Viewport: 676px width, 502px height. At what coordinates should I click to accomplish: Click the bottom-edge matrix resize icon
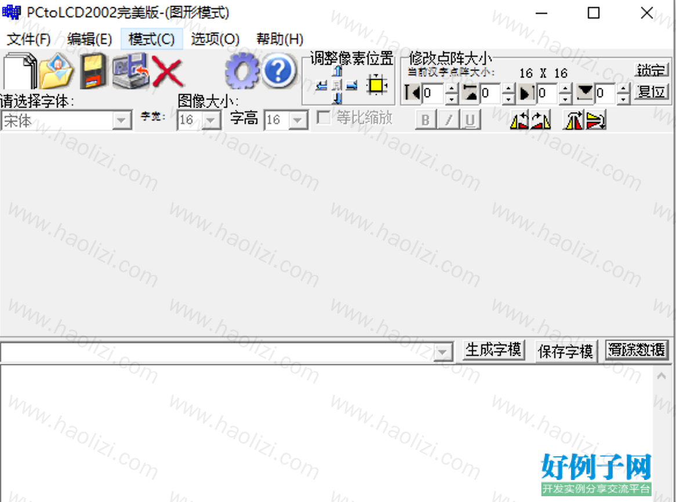(584, 93)
